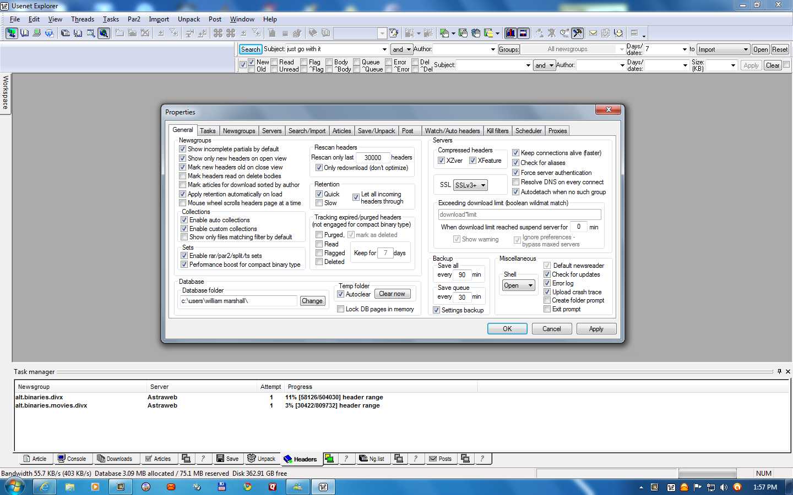Enable Mark headers read on delete bodies
Screen dimensions: 793x495
pyautogui.click(x=183, y=176)
